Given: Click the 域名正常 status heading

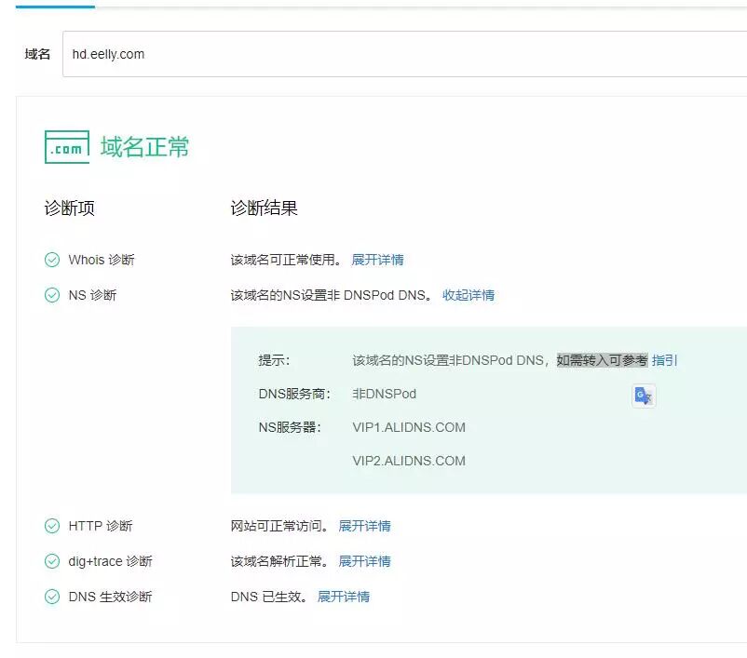Looking at the screenshot, I should (144, 147).
